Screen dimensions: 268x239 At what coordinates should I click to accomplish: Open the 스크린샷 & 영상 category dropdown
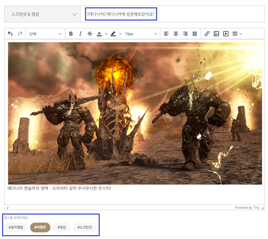click(x=42, y=14)
